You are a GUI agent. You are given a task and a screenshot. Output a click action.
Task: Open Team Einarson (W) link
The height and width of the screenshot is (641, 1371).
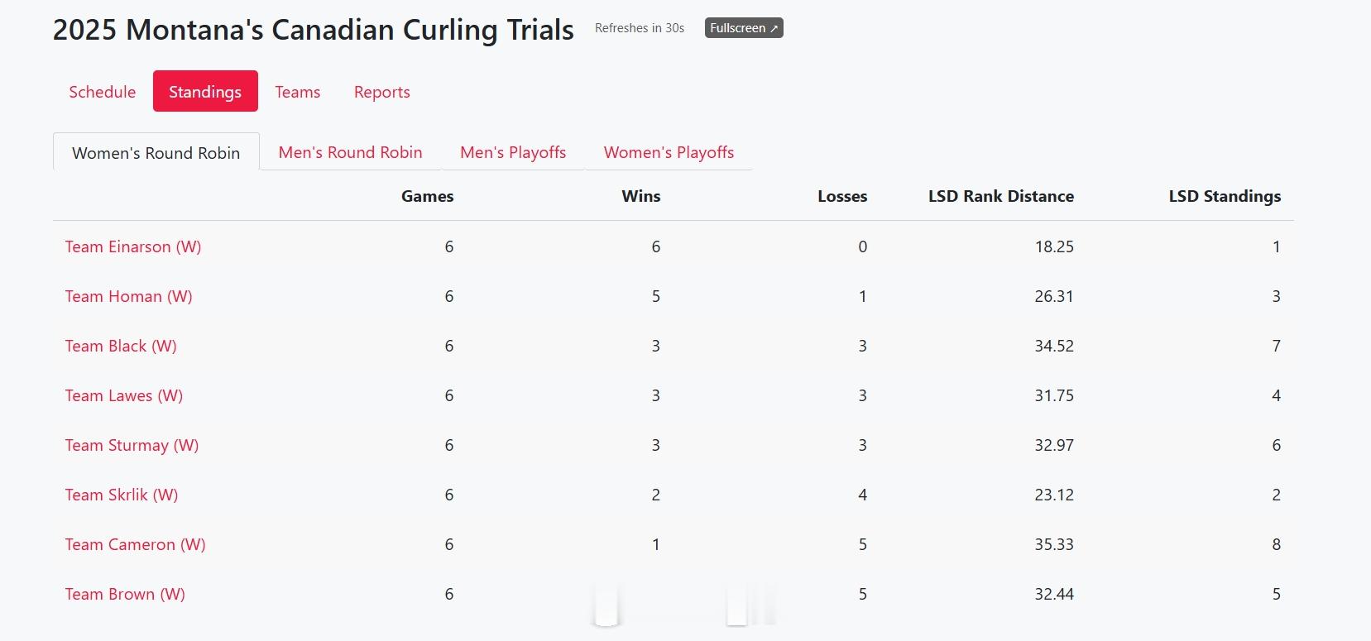[133, 246]
